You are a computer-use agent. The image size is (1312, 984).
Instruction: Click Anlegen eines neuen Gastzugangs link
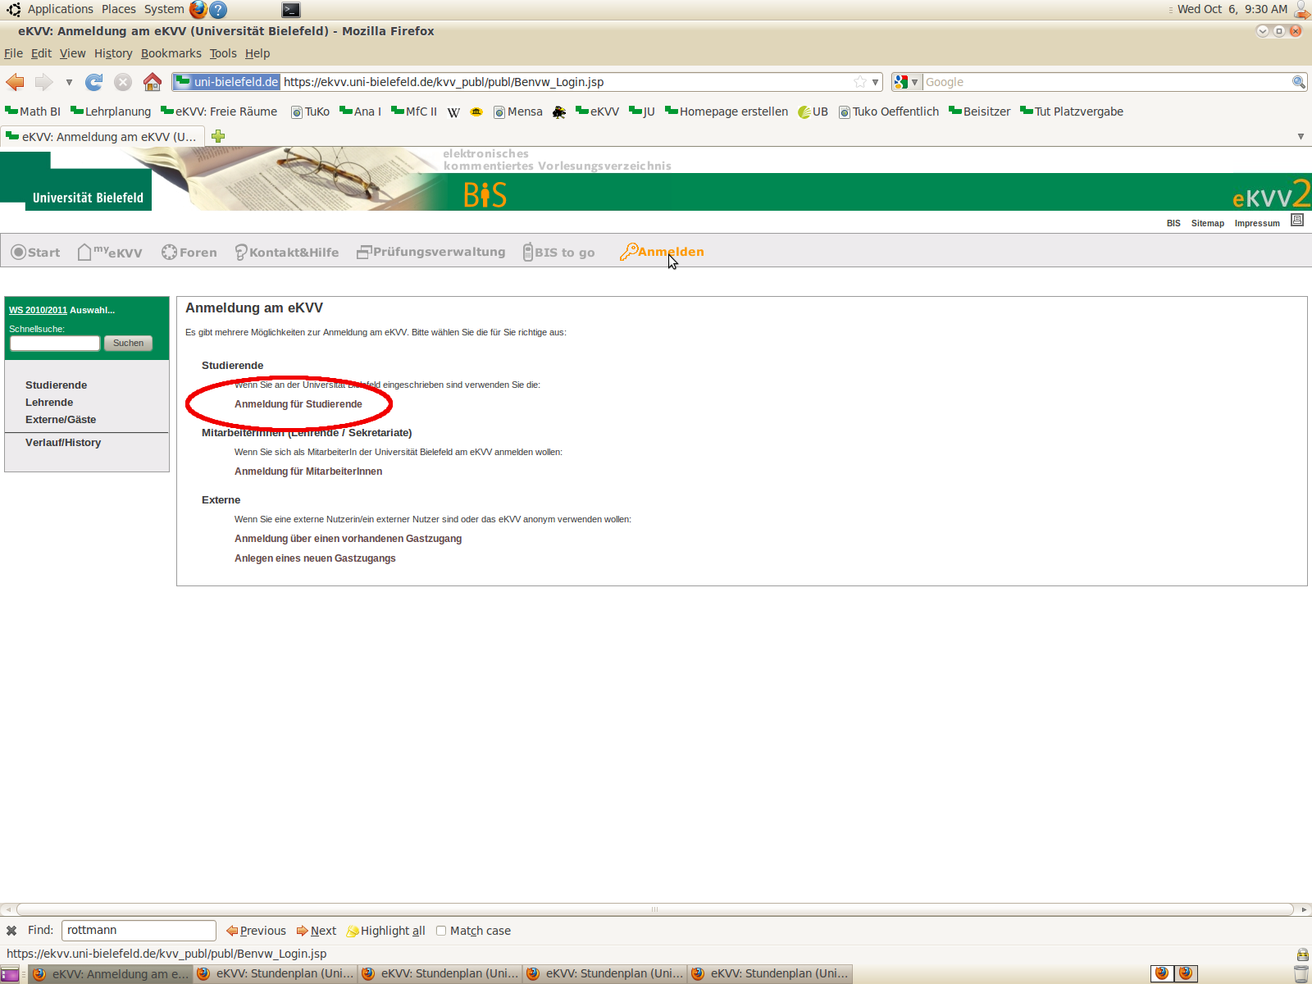pos(315,558)
